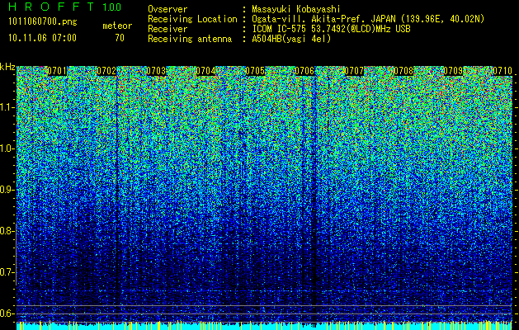This screenshot has width=519, height=330.
Task: Select the filename 1011060700.png
Action: (43, 22)
